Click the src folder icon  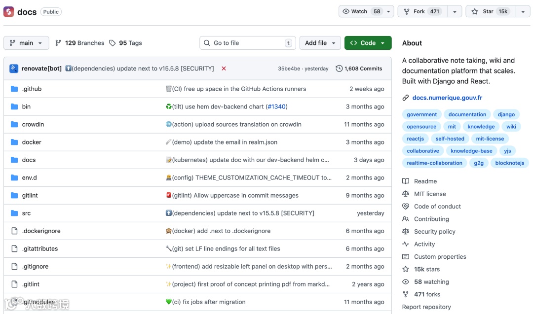[x=14, y=213]
